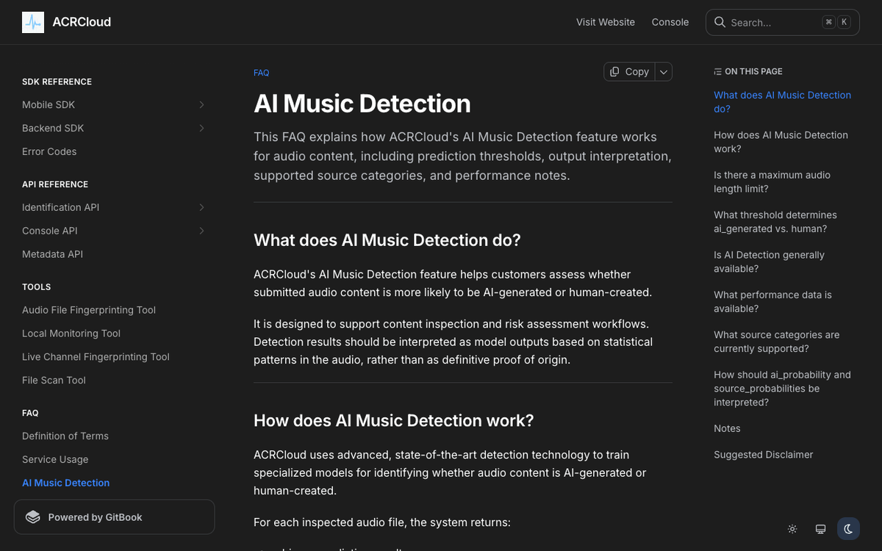Screen dimensions: 882x551
Task: Click the SDK REFERENCE heading
Action: click(x=57, y=82)
